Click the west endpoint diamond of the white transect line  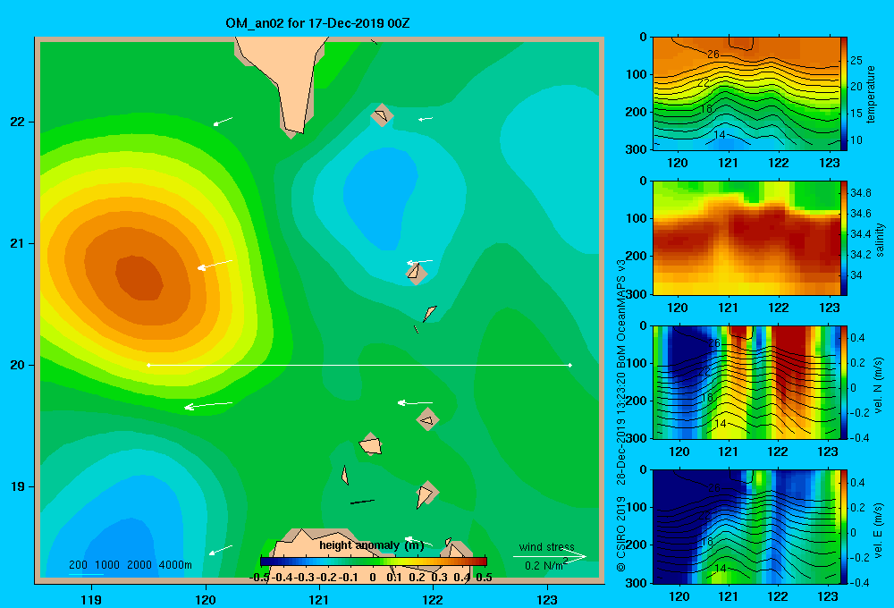148,365
